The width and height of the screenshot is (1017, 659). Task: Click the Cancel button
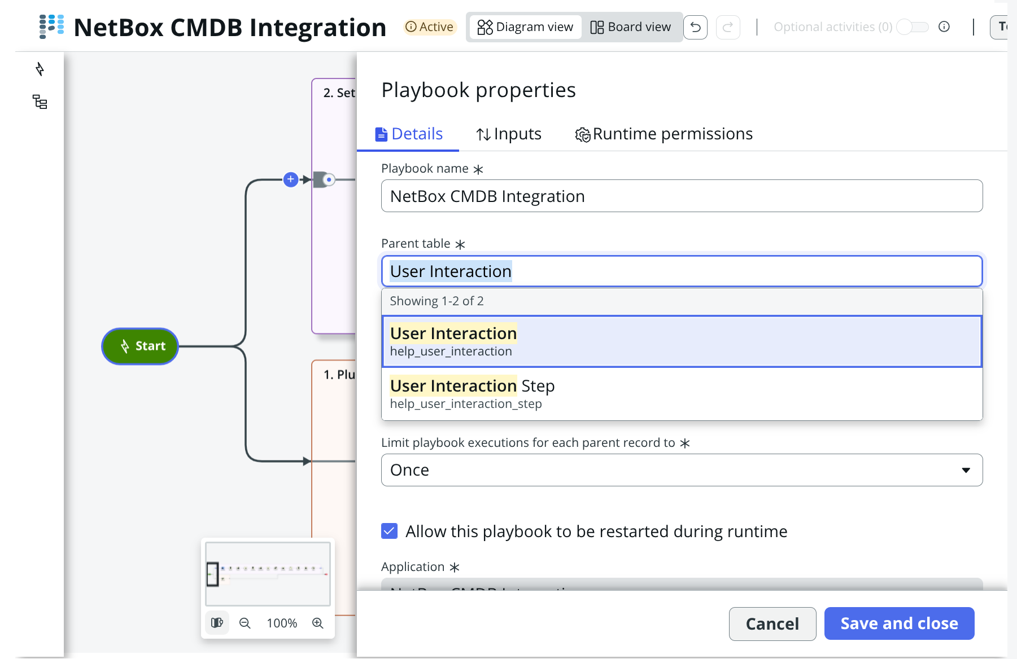tap(772, 623)
